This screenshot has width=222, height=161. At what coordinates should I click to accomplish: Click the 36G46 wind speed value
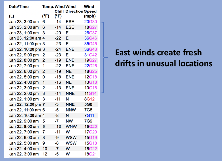91,38
